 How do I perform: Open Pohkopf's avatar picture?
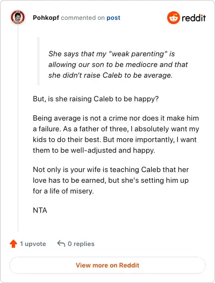[18, 17]
